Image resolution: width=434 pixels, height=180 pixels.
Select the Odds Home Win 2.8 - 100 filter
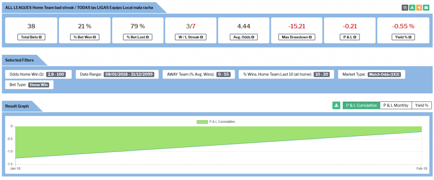pyautogui.click(x=39, y=74)
